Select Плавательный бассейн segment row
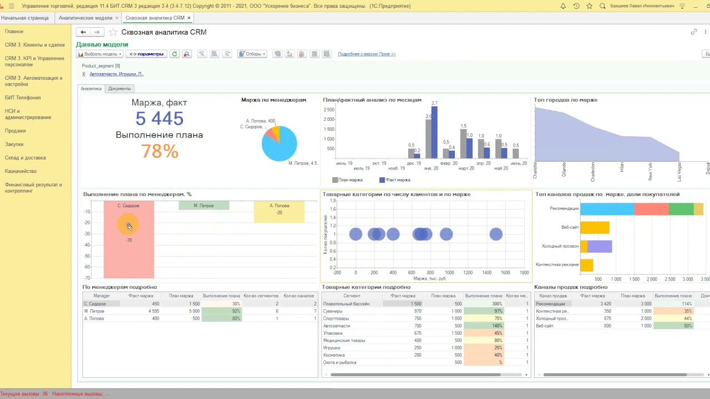Image resolution: width=710 pixels, height=399 pixels. [x=425, y=304]
